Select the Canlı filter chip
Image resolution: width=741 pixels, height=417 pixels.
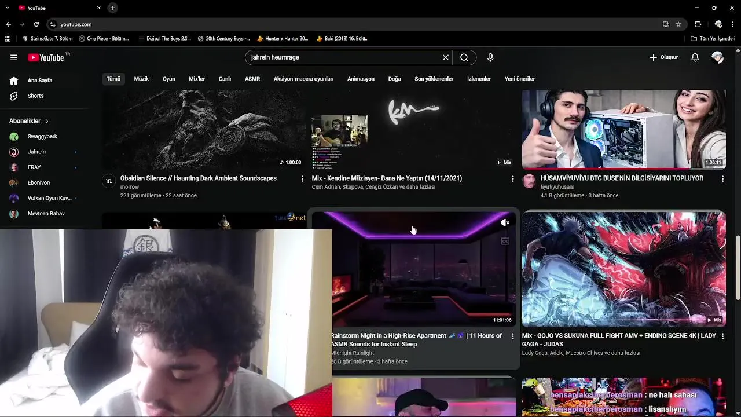click(x=225, y=79)
